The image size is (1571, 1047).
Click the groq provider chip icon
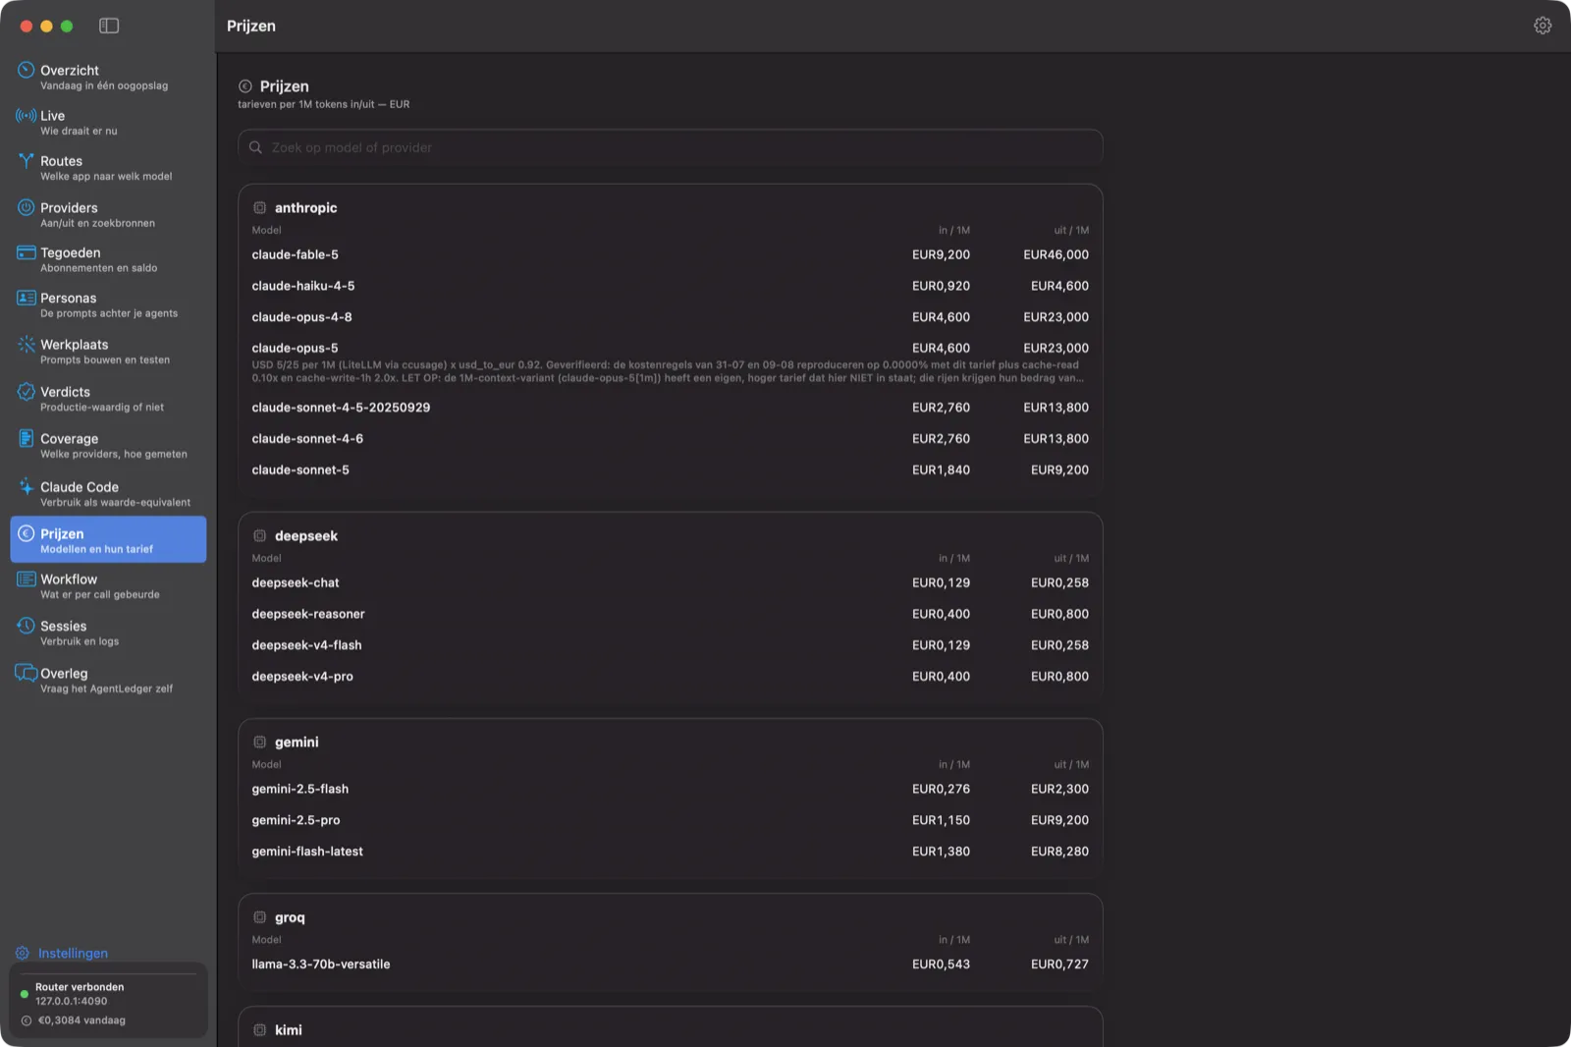coord(259,917)
